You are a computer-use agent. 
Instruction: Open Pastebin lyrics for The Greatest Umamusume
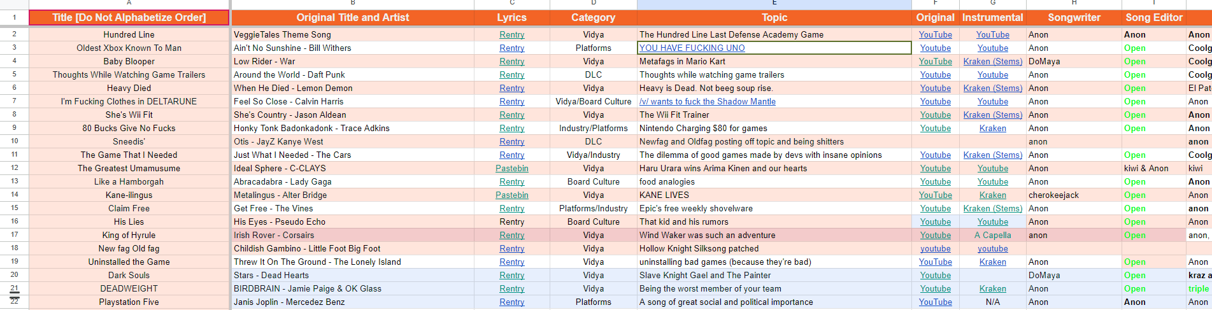pos(511,169)
